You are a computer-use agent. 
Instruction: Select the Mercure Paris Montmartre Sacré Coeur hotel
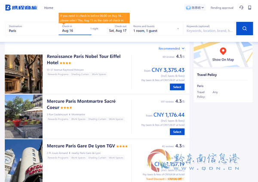(177, 132)
